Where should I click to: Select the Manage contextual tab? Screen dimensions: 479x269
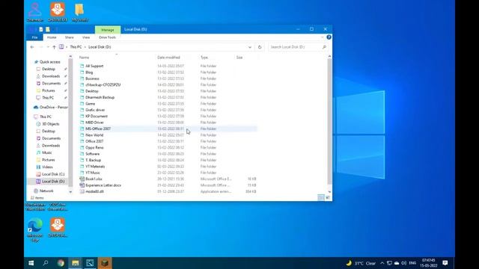108,30
